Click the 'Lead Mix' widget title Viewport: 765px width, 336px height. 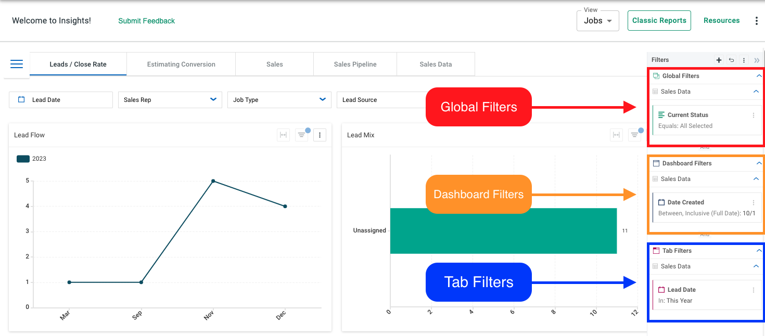click(361, 135)
